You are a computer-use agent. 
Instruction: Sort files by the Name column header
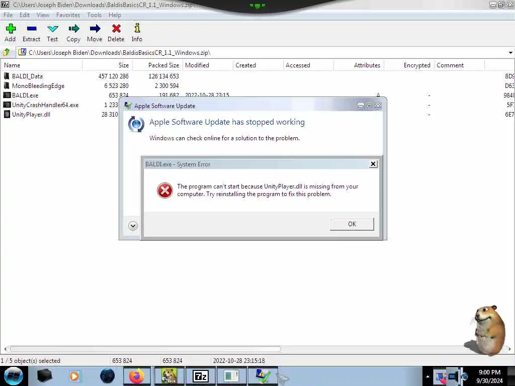coord(41,65)
